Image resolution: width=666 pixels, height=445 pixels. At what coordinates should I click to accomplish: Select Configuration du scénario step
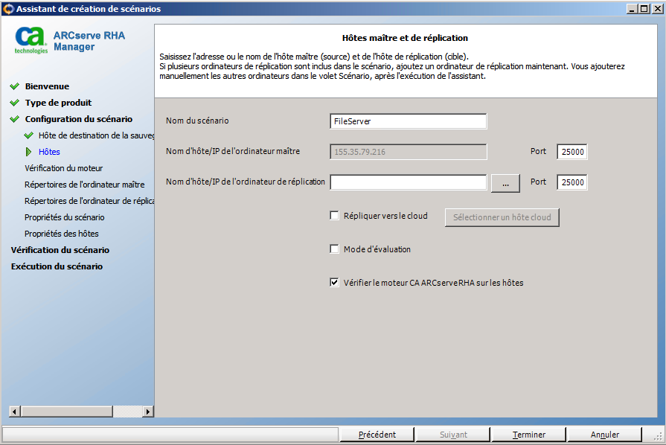tap(79, 119)
